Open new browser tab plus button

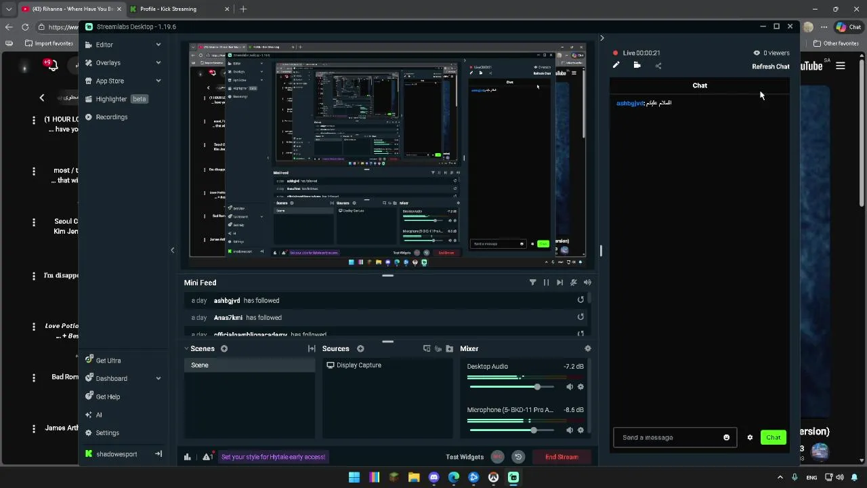[243, 9]
